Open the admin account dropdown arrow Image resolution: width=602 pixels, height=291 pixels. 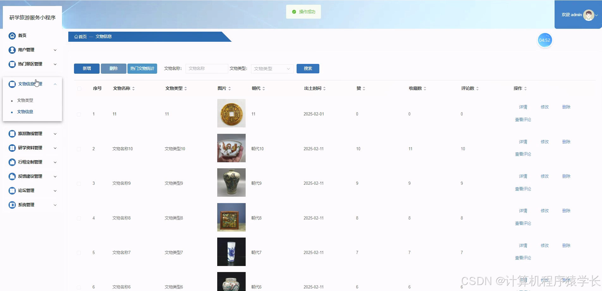(596, 15)
